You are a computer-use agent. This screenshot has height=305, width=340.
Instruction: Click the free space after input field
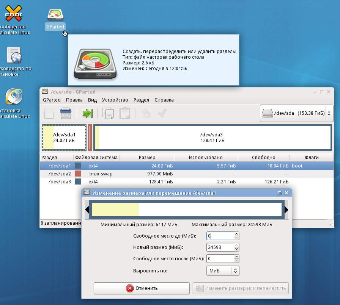[220, 259]
